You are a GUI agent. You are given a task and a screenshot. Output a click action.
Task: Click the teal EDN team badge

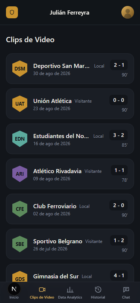[x=20, y=139]
